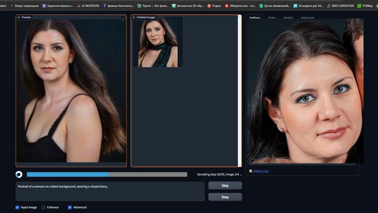The width and height of the screenshot is (378, 213).
Task: Click the Sampling step 28/30 status text
Action: coord(219,175)
